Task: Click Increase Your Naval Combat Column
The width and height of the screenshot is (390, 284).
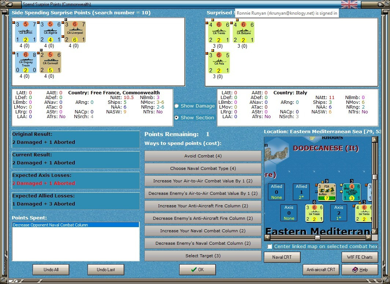Action: pos(203,231)
